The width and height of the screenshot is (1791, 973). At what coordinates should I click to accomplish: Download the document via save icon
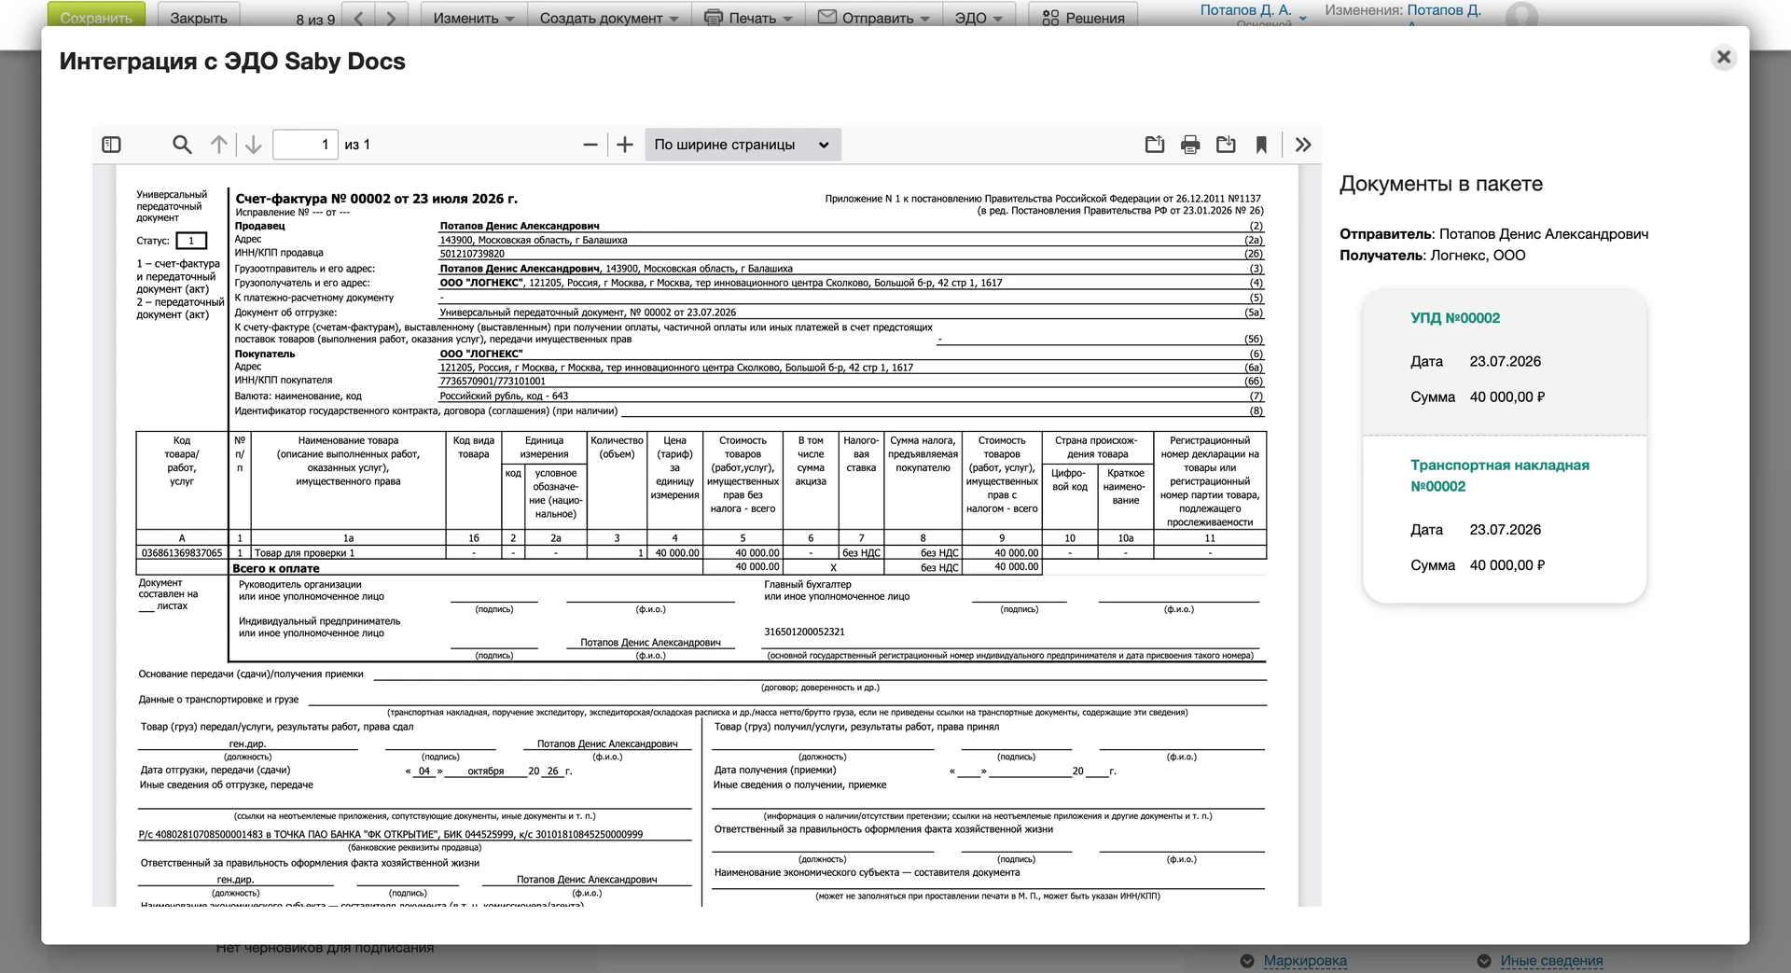[x=1226, y=145]
